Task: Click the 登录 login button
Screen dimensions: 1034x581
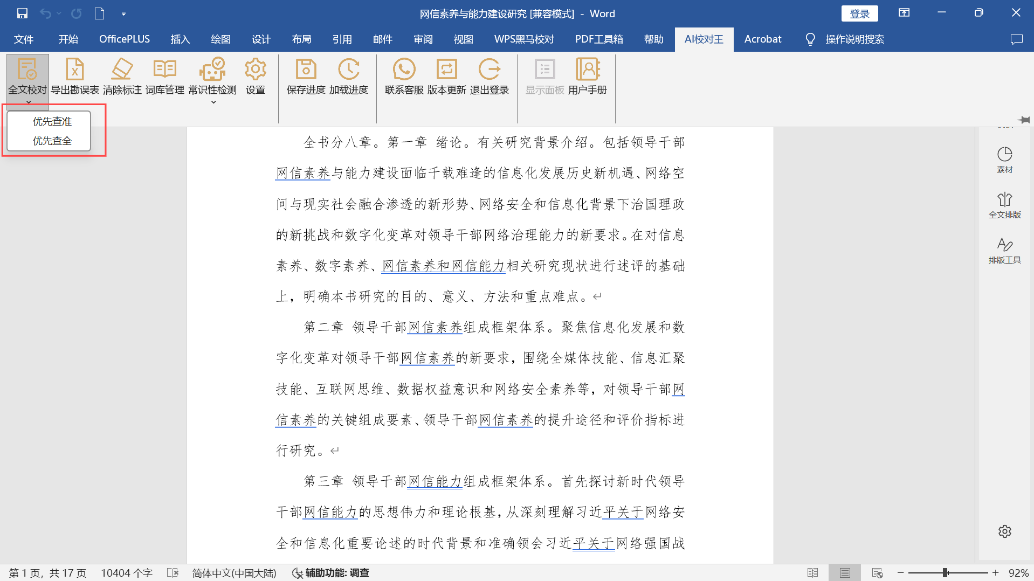Action: pyautogui.click(x=859, y=13)
